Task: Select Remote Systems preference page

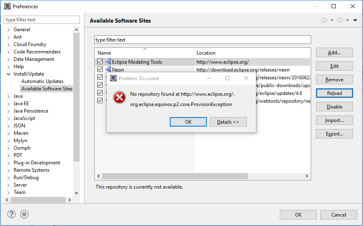Action: (31, 170)
